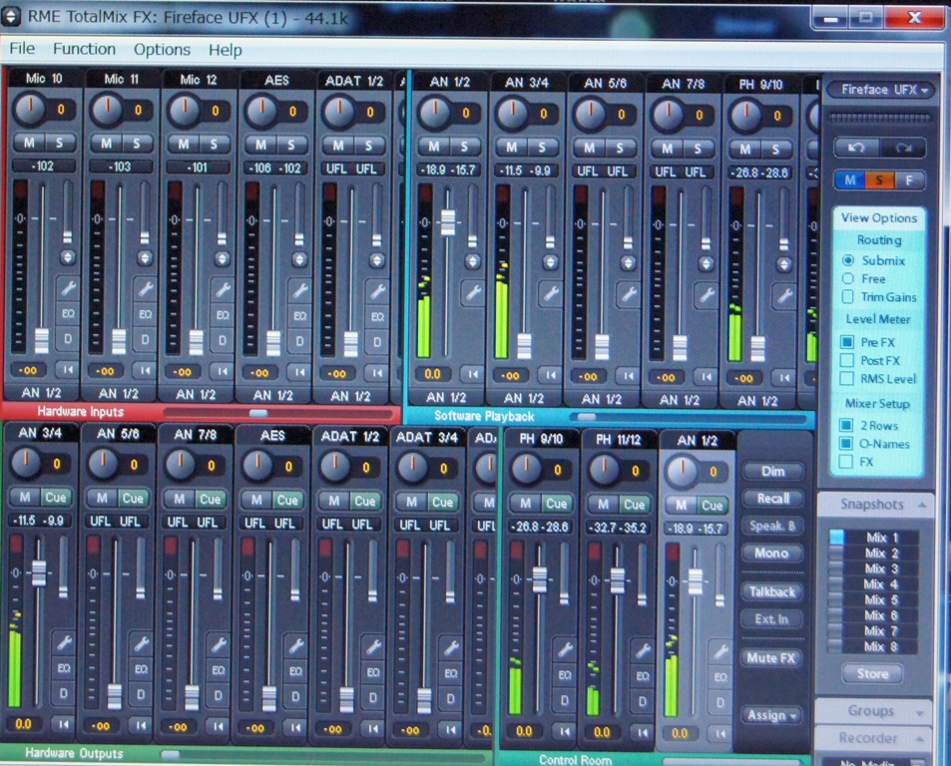Collapse the Snapshots panel

[921, 505]
